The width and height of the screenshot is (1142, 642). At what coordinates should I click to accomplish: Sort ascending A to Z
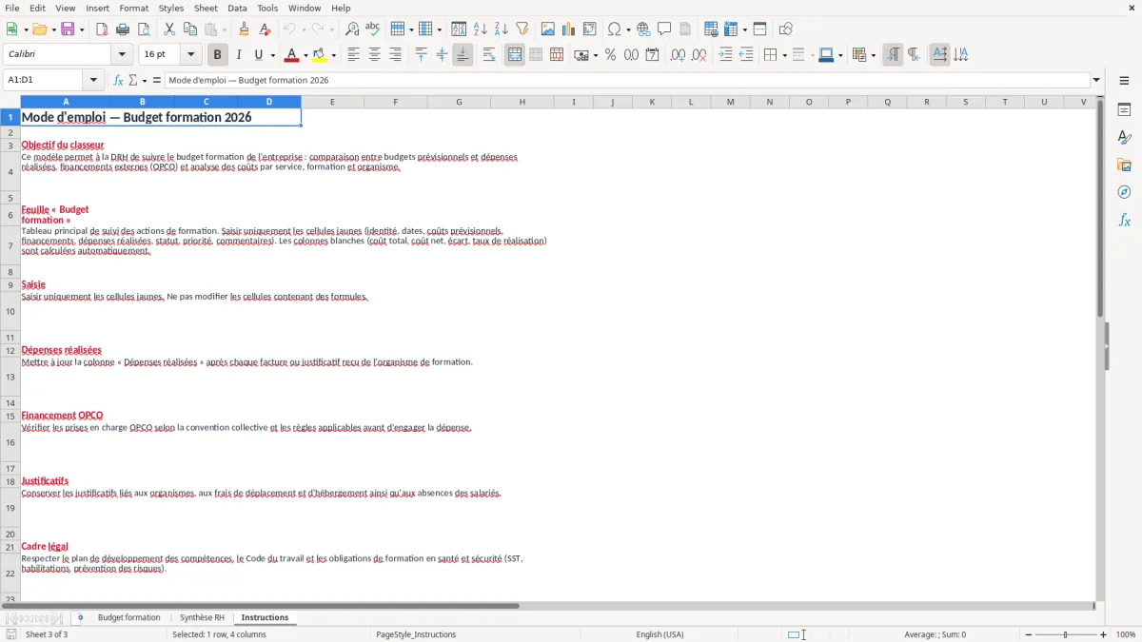(x=480, y=29)
